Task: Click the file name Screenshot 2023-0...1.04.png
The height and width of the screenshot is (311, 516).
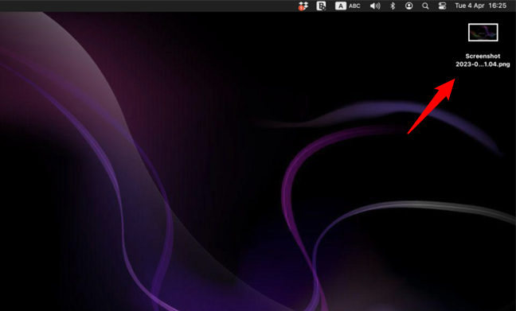Action: point(483,60)
